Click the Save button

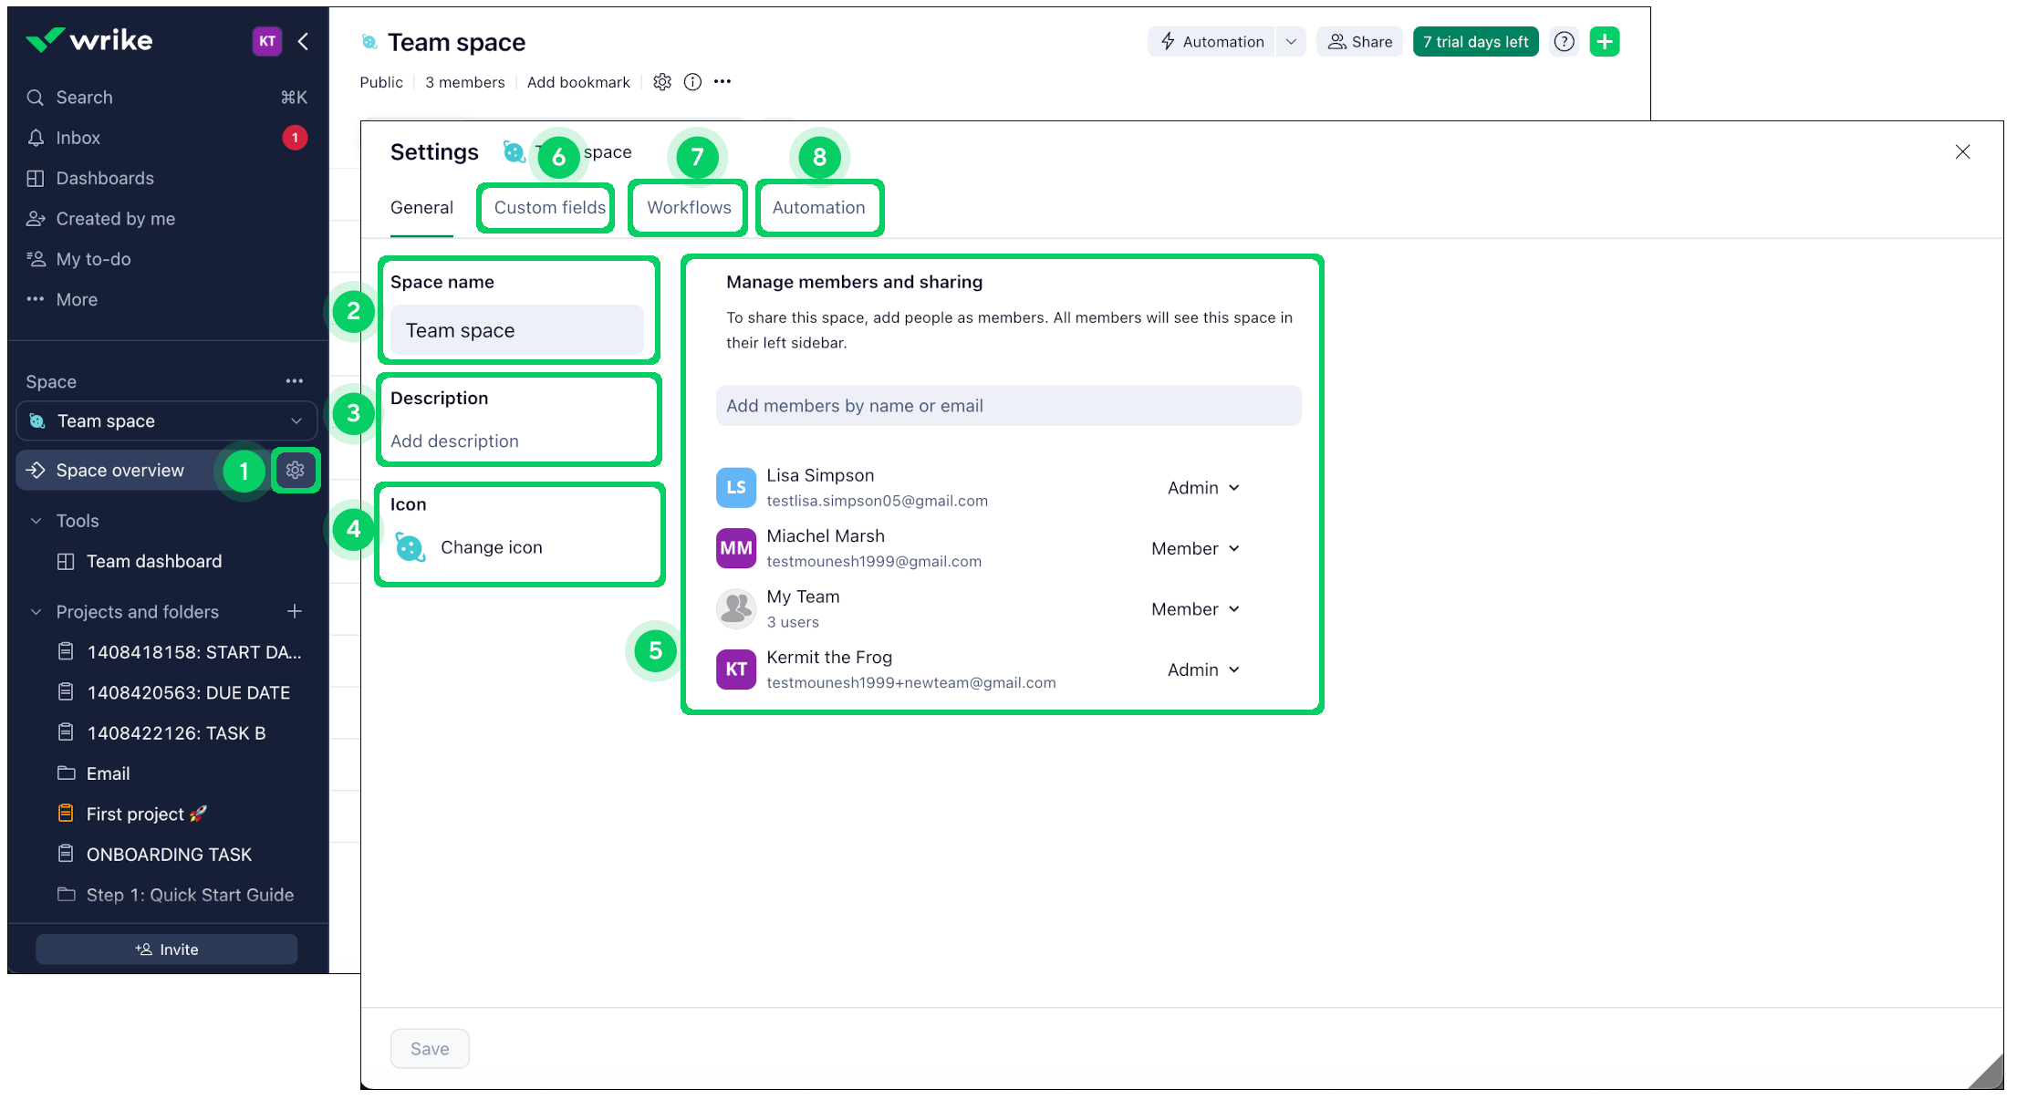[x=430, y=1049]
